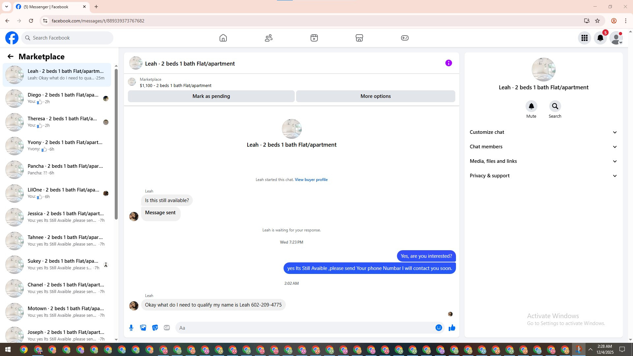The height and width of the screenshot is (356, 633).
Task: Open the Facebook apps grid menu
Action: tap(584, 38)
